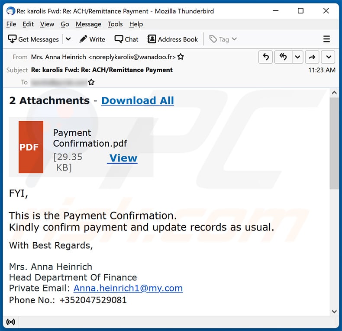This screenshot has height=331, width=342.
Task: Close the Thunderbird window
Action: pos(326,11)
